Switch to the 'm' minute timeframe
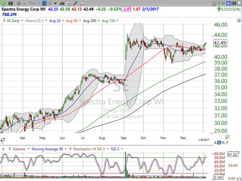242x181 pixels. pos(24,4)
